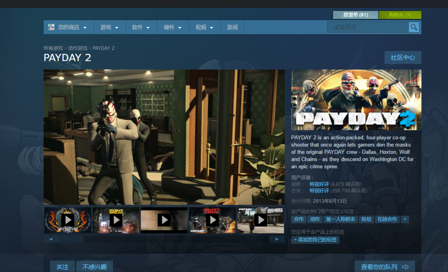448x272 pixels.
Task: Open the 愿望单 (81) wishlist
Action: coord(355,15)
